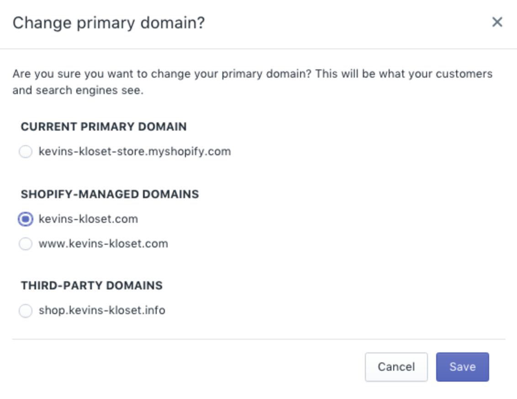Cancel the primary domain change

click(x=396, y=367)
